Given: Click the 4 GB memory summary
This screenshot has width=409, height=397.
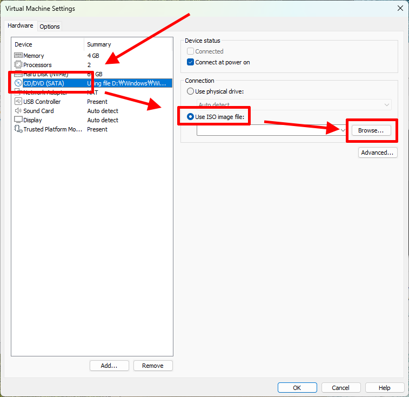Looking at the screenshot, I should [93, 56].
